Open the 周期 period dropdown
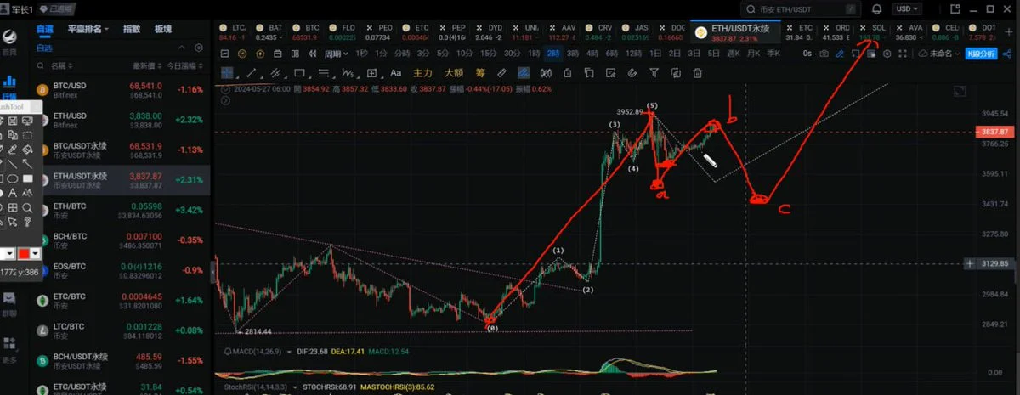Image resolution: width=1020 pixels, height=395 pixels. click(x=336, y=54)
